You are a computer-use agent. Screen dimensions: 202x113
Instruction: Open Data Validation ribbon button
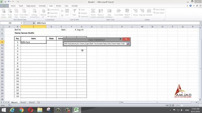(109, 13)
